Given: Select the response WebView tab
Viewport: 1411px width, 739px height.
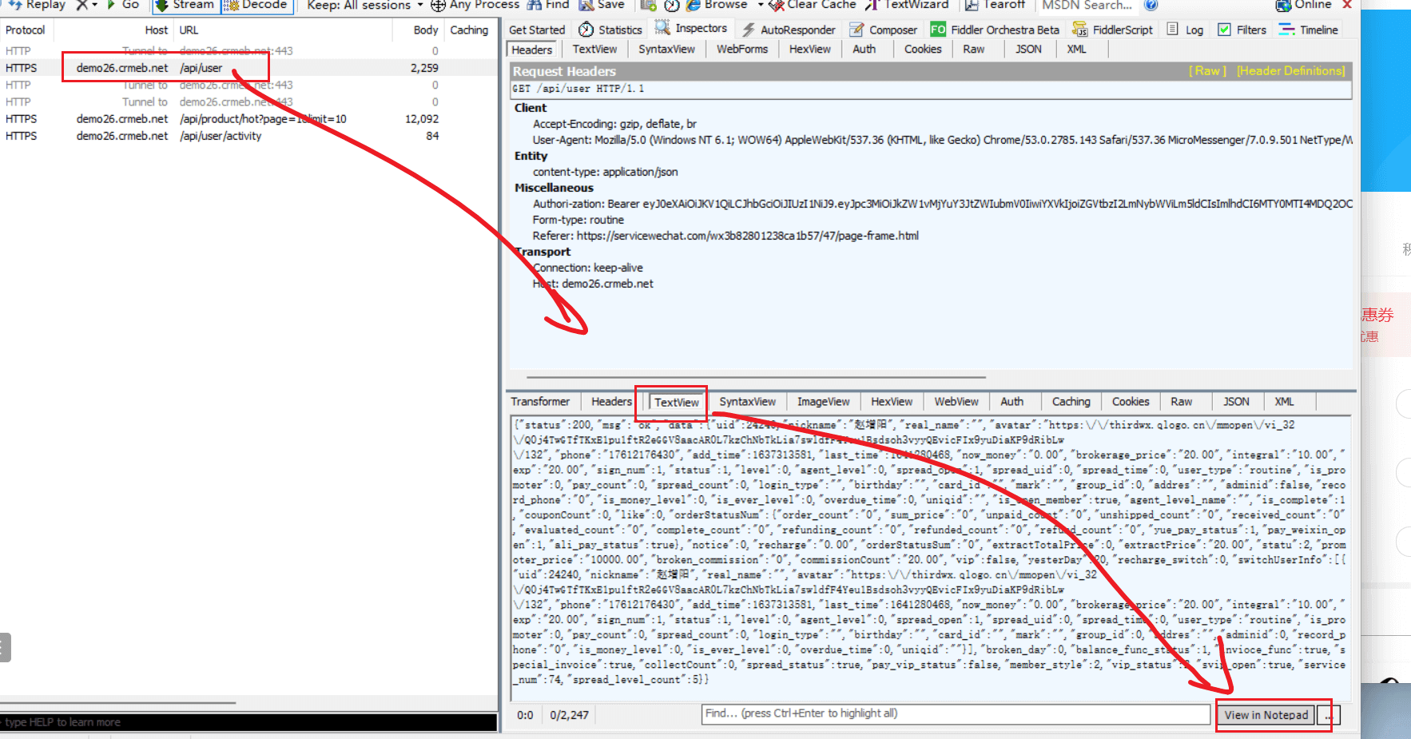Looking at the screenshot, I should [956, 402].
